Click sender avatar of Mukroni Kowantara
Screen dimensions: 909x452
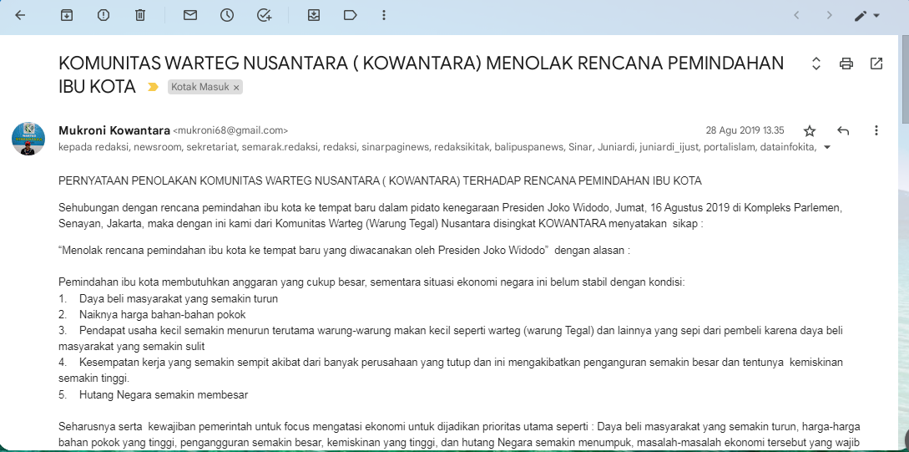(x=28, y=139)
